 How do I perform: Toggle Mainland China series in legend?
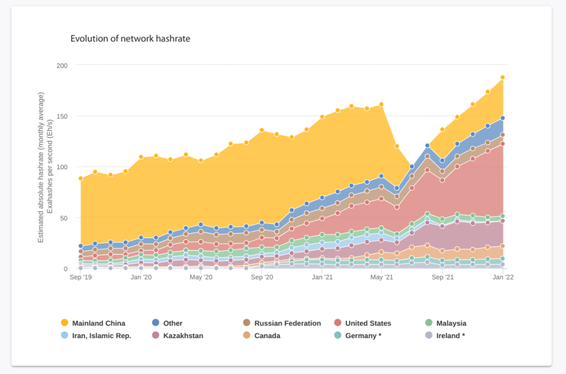(x=93, y=323)
